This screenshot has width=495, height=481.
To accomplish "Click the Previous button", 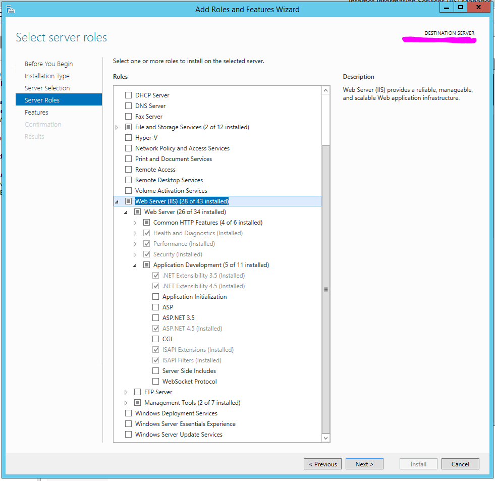I will coord(322,464).
